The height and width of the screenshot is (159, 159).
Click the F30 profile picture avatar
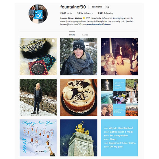[x=38, y=14]
